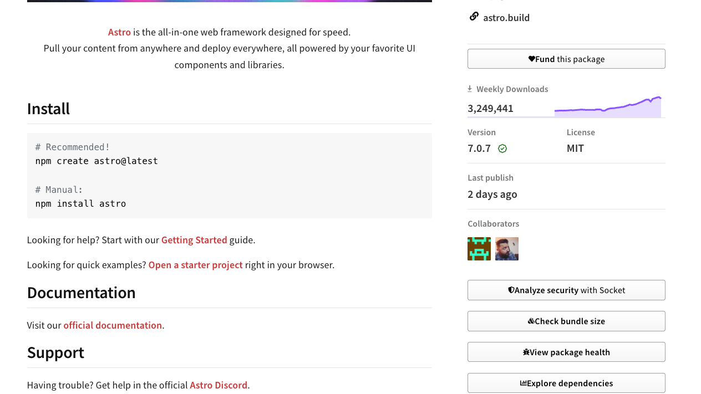Open the Astro Discord link
Image resolution: width=701 pixels, height=394 pixels.
[x=219, y=385]
